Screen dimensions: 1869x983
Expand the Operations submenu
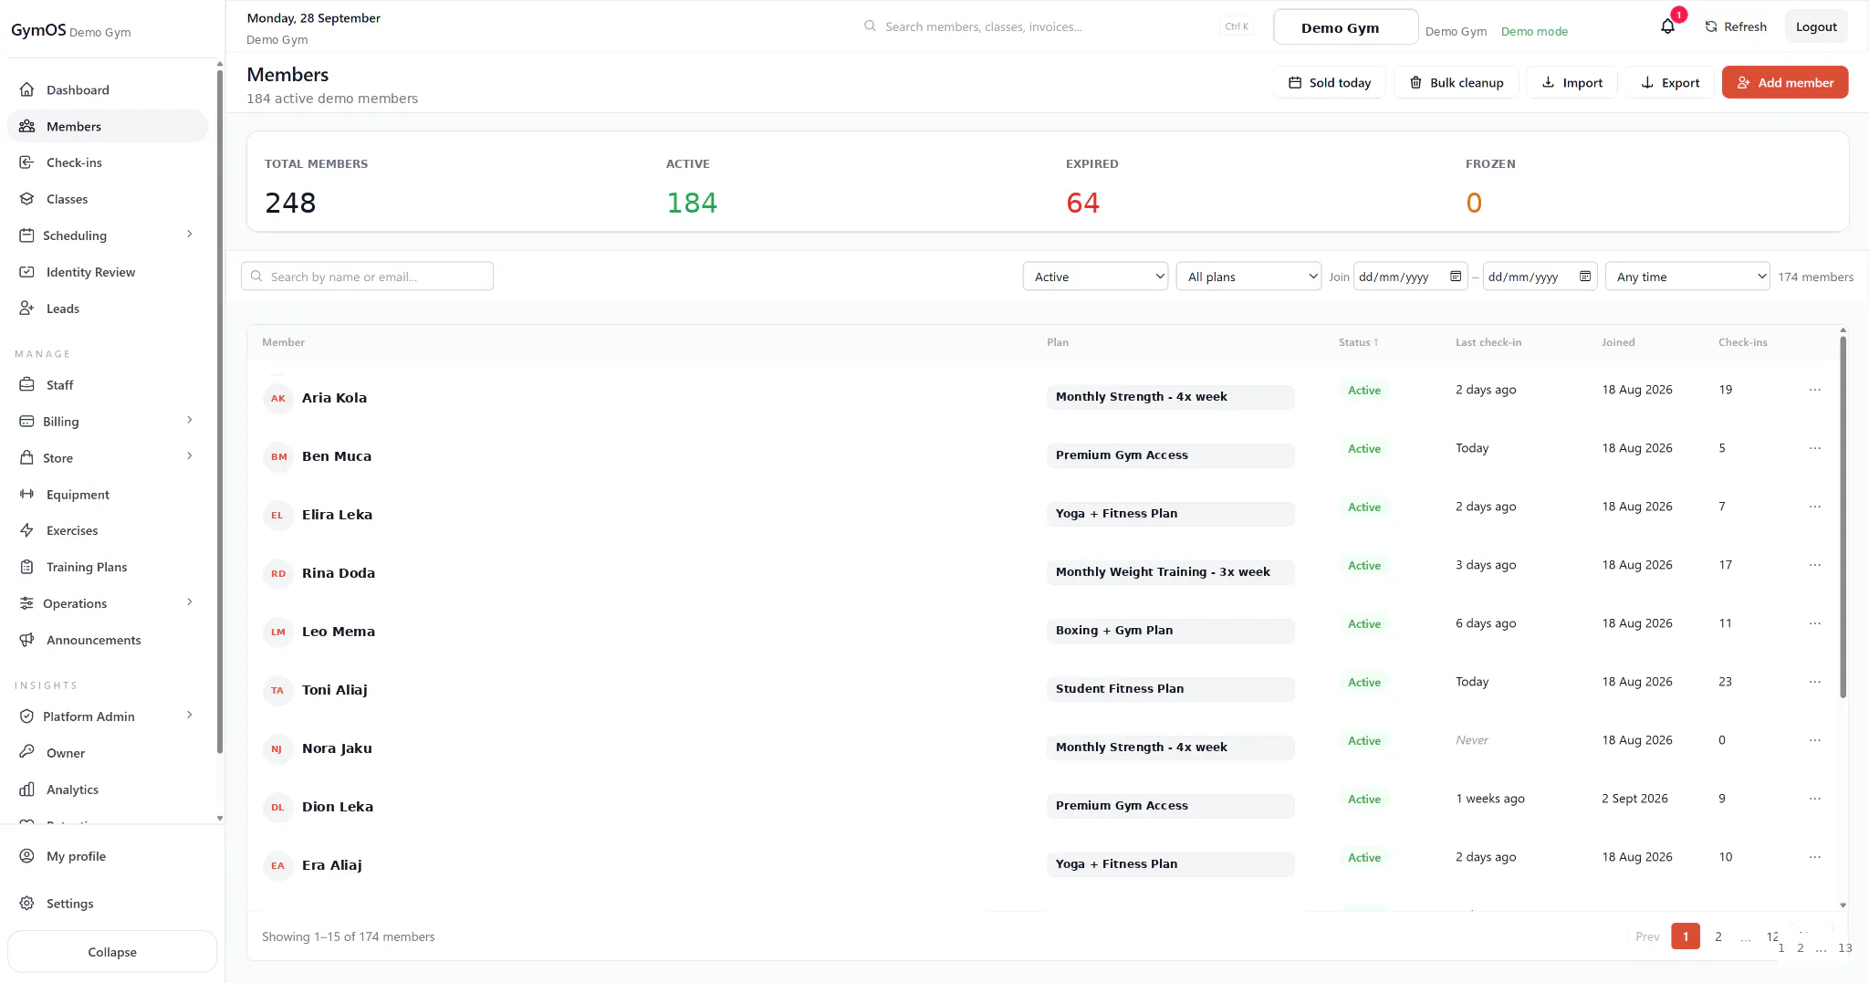pos(108,603)
